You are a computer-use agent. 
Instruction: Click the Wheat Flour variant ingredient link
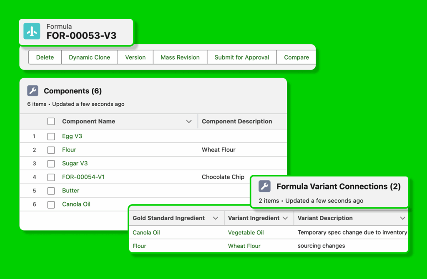tap(244, 246)
